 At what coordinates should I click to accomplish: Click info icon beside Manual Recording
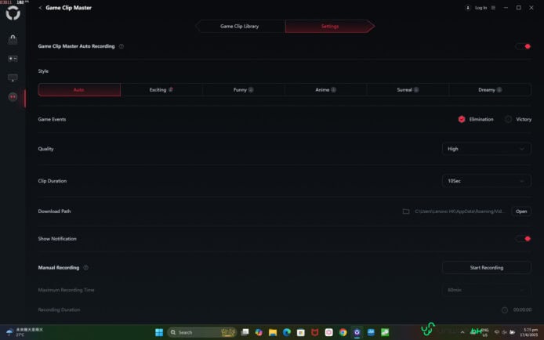pyautogui.click(x=85, y=268)
